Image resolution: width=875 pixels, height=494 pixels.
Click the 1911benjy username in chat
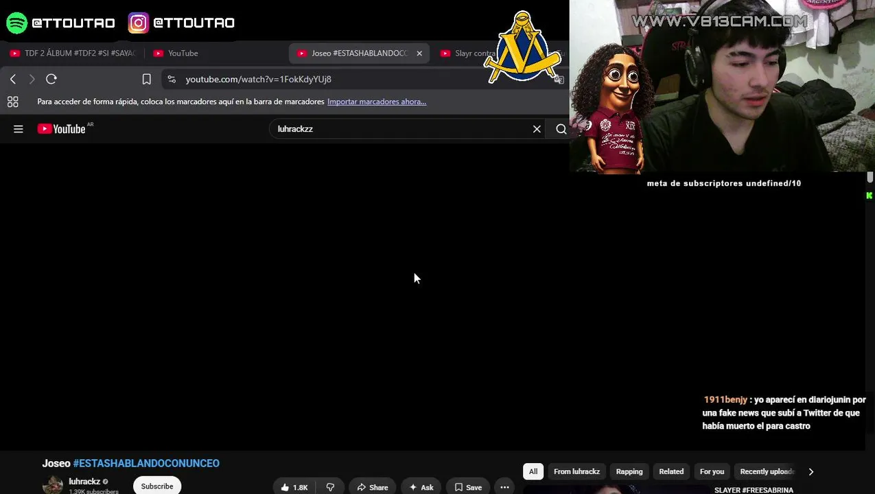click(725, 400)
